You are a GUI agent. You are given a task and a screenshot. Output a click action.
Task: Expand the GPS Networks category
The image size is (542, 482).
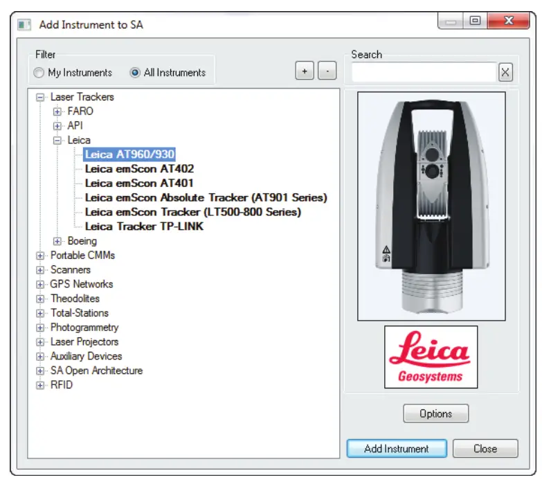[x=40, y=285]
